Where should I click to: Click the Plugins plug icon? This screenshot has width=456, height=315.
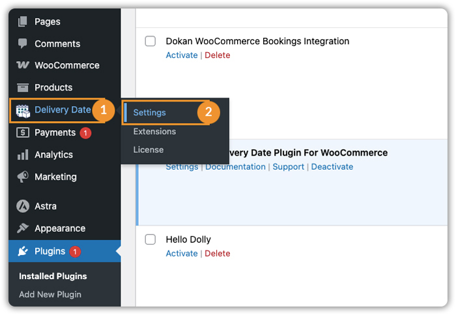tap(23, 251)
